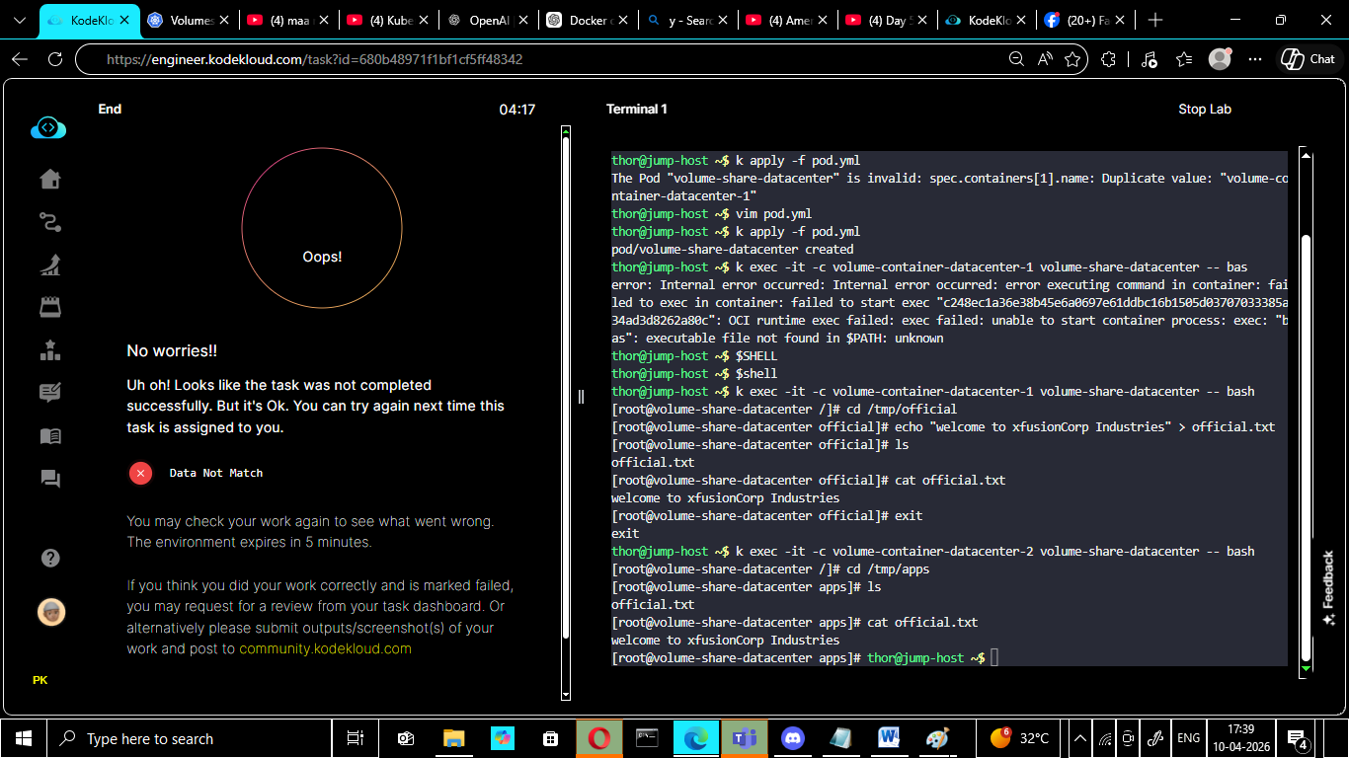This screenshot has width=1349, height=758.
Task: Open the Copilot Chat button
Action: click(1308, 59)
